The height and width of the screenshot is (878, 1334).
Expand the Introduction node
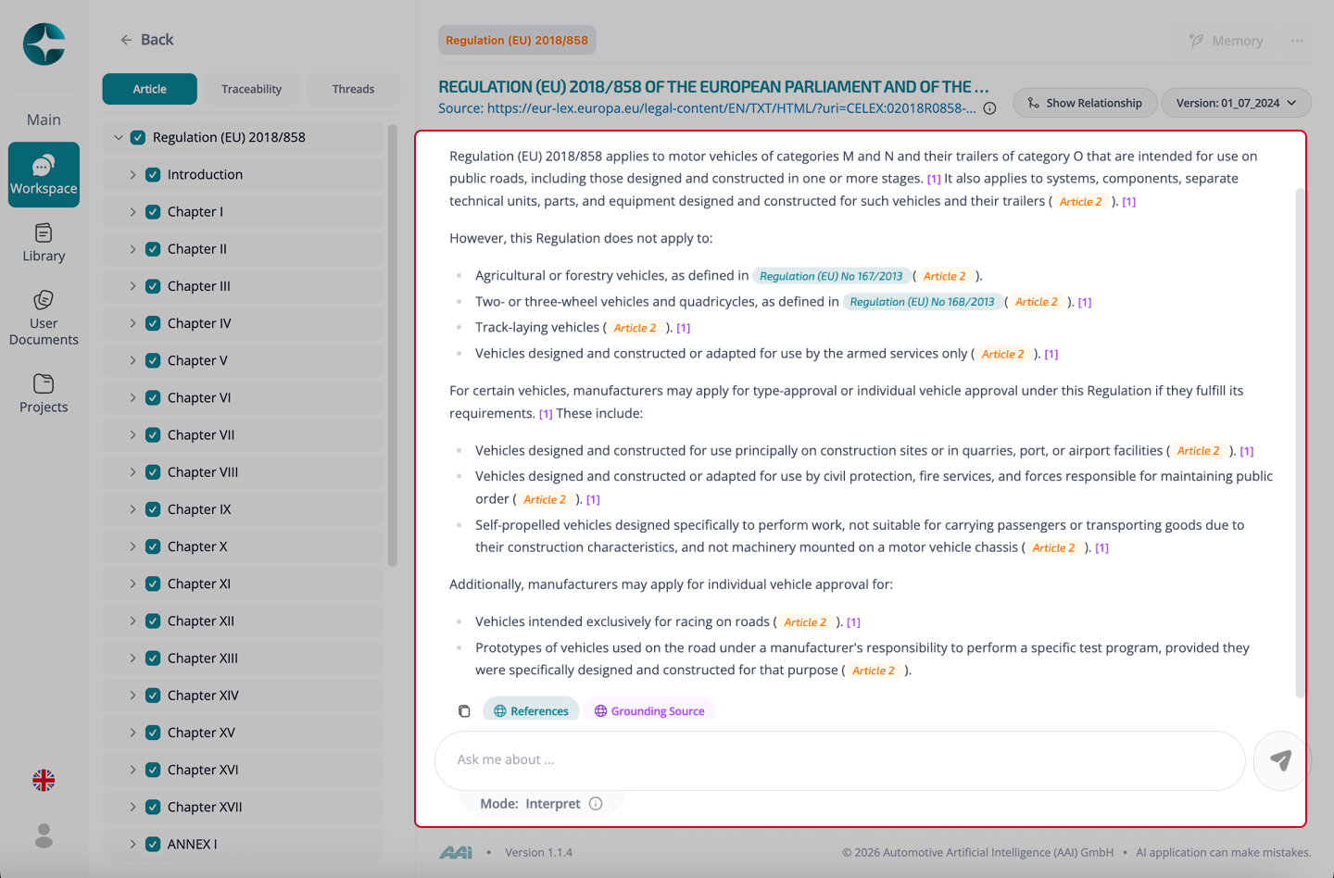pos(132,174)
